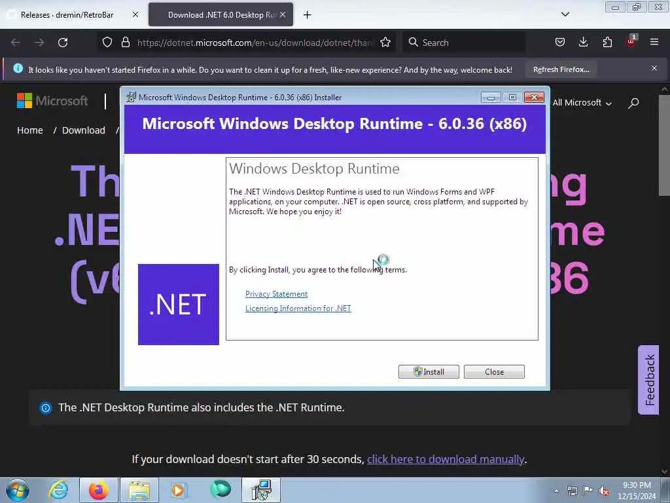Screen dimensions: 670x503
Task: Open Licensing Information for .NET link
Action: click(298, 308)
